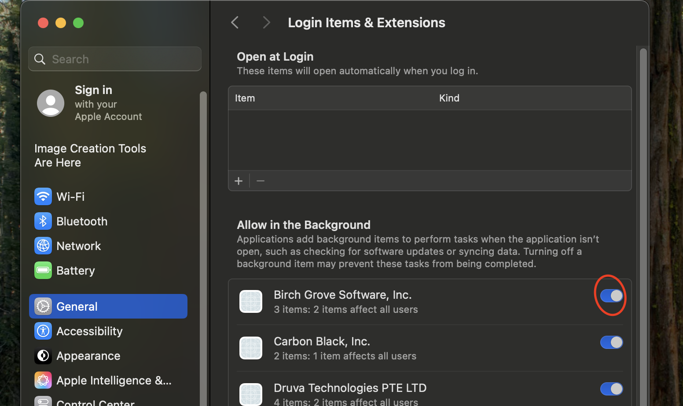
Task: Click the Apple Intelligence icon
Action: 43,380
